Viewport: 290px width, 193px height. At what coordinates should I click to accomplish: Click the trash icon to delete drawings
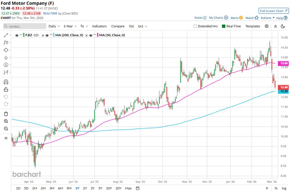point(6,114)
